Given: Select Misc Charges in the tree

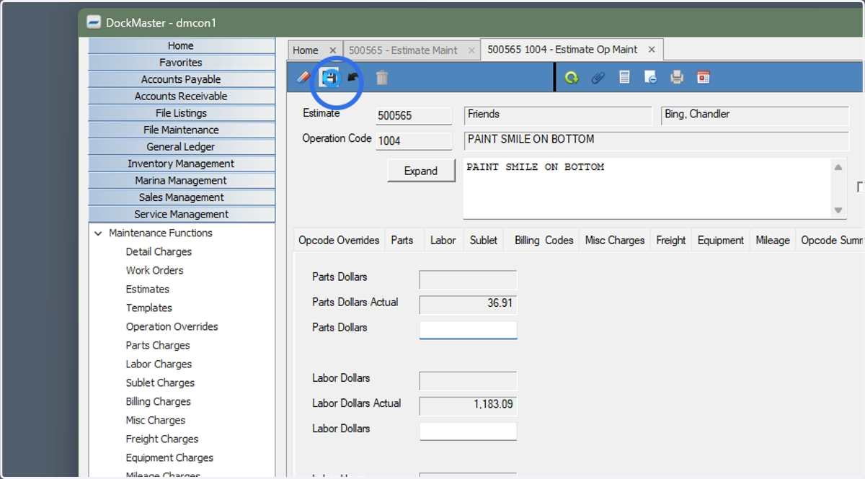Looking at the screenshot, I should (x=155, y=421).
